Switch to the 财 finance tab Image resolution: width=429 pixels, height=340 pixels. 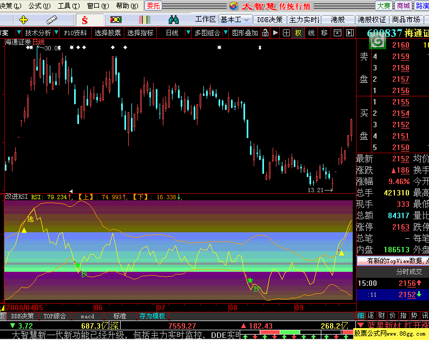382,316
